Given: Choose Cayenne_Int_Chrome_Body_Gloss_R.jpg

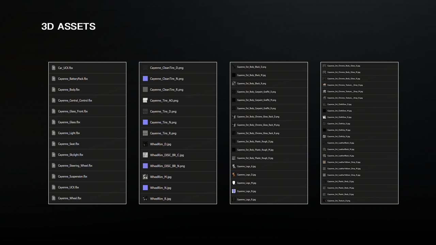Looking at the screenshot, I should 344,79.
